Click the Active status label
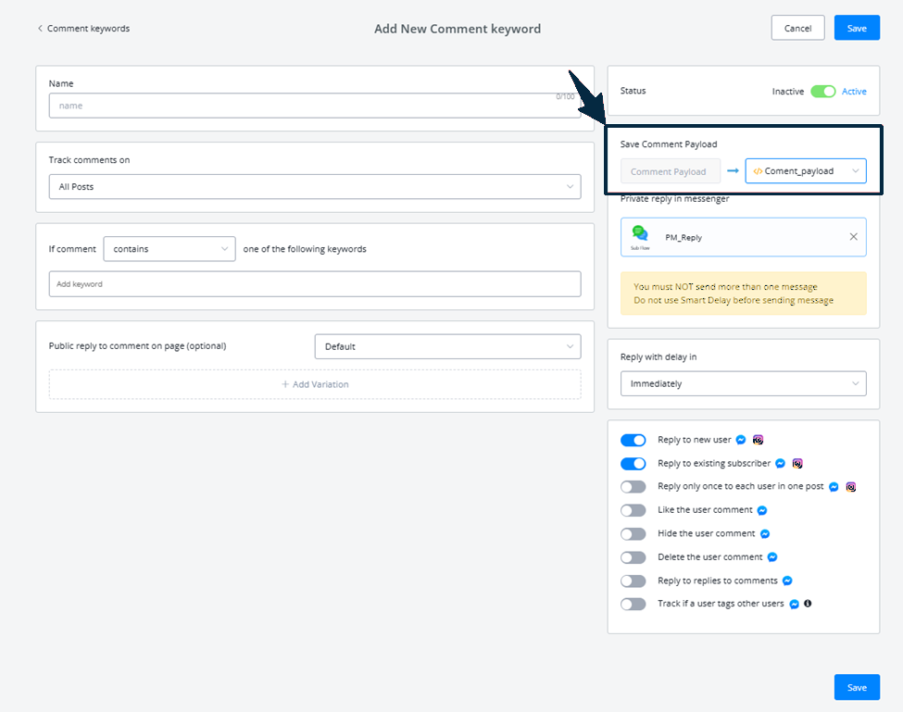Screen dimensions: 903x712 [854, 92]
